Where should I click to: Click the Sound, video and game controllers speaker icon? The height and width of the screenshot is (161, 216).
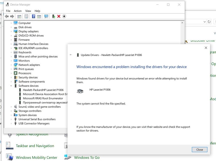click(16, 106)
